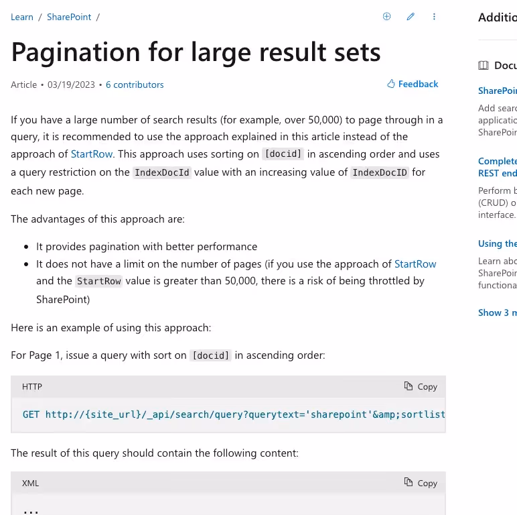Copy the XML code block
The height and width of the screenshot is (515, 517).
(421, 483)
